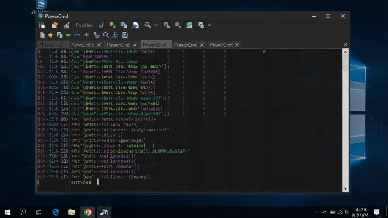Click the document icon with the blue arrow
Screen dimensions: 388x218
[x=136, y=25]
